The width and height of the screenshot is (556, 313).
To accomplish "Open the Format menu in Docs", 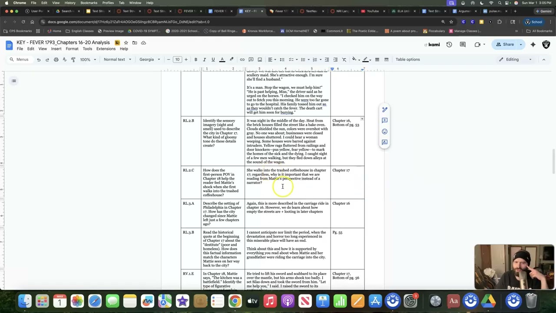I will tap(72, 49).
